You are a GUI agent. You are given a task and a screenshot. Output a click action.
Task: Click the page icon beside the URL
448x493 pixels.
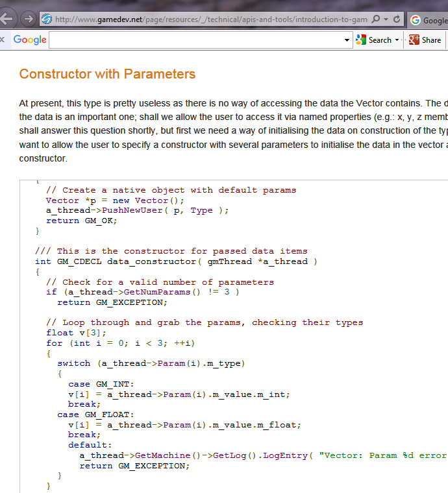(x=47, y=19)
